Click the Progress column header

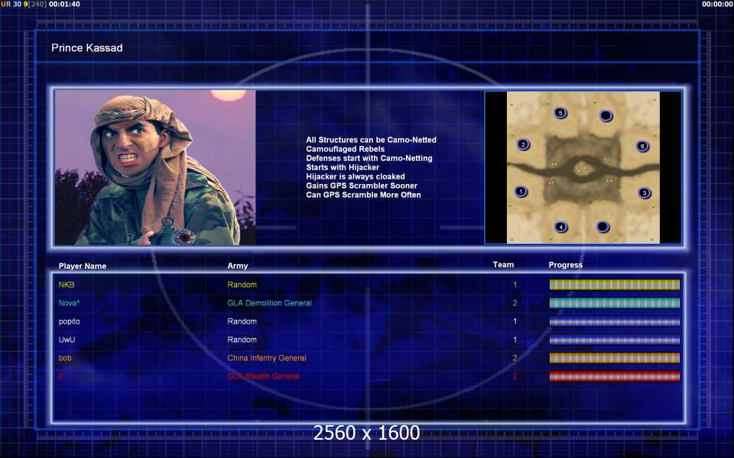click(x=565, y=265)
